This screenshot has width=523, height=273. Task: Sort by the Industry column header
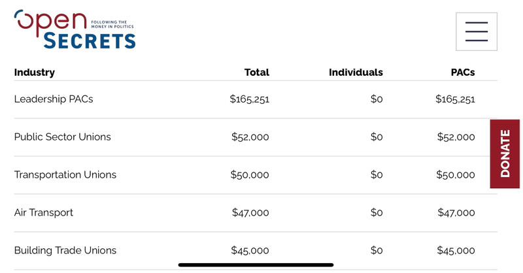tap(35, 72)
